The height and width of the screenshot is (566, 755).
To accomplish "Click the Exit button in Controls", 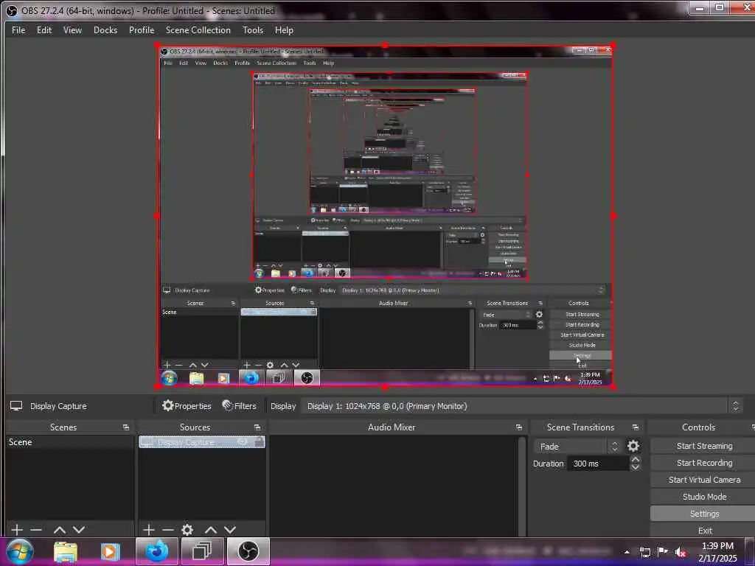I will [704, 531].
